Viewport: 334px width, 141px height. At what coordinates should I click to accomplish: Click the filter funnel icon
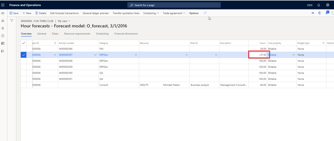[12, 21]
